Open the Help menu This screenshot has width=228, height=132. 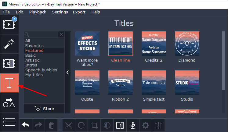(96, 12)
